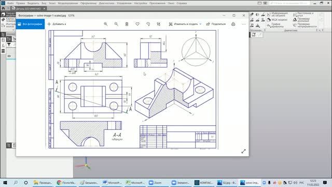Switch to Microsoft Word taskbar window

click(x=112, y=182)
